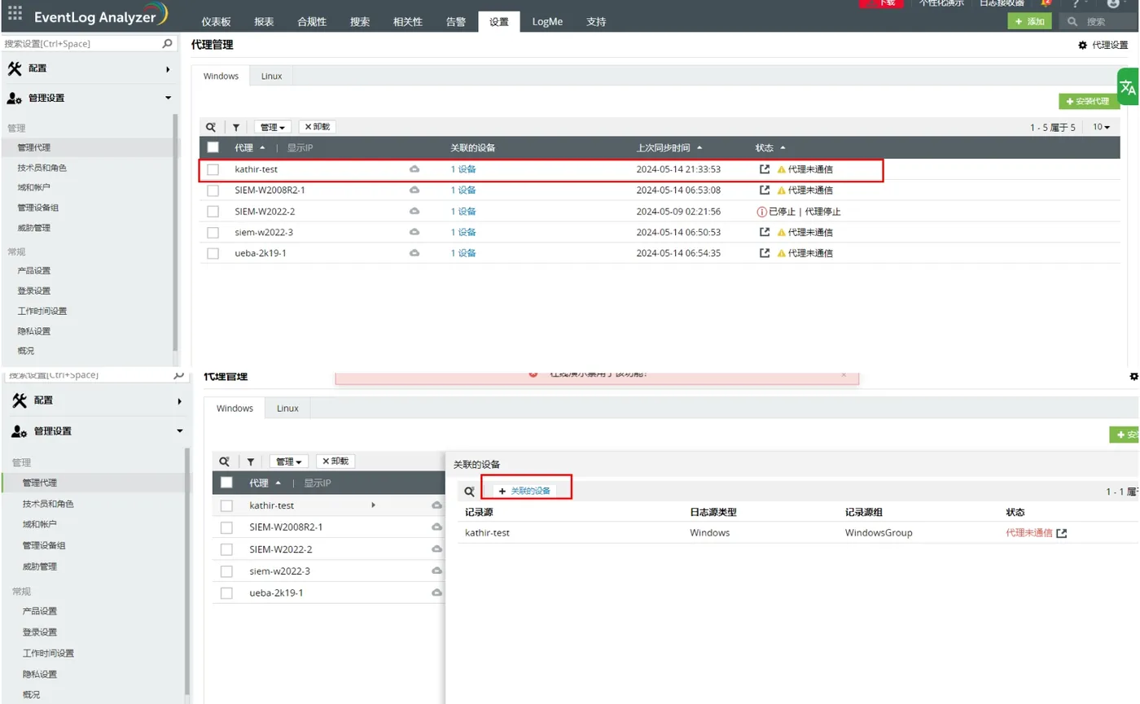Open the 报表 tab

pyautogui.click(x=264, y=22)
